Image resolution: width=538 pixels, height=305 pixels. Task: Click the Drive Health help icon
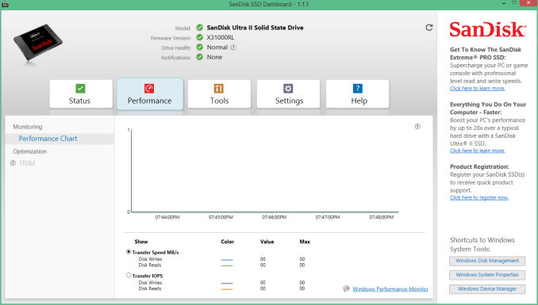pos(233,48)
